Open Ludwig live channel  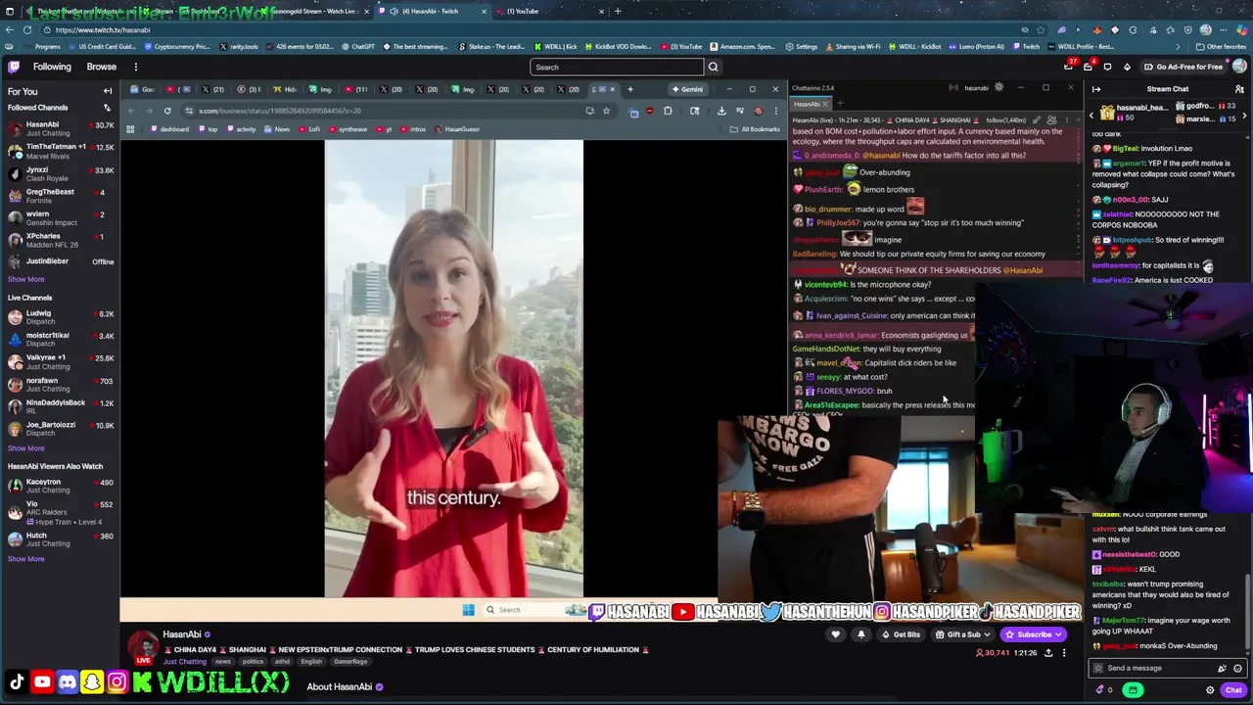(61, 317)
